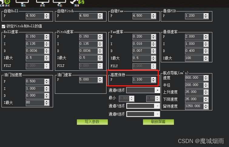
Task: Increase Pitch速率 I value with up arrow
Action: [100, 43]
